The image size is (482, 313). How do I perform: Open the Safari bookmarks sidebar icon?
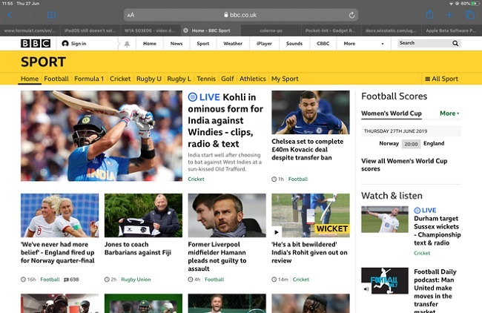[52, 15]
